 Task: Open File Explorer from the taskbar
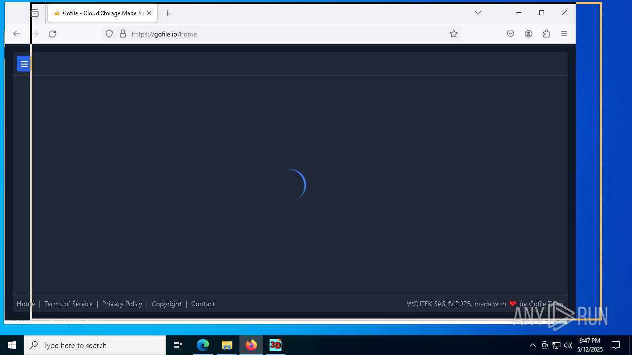click(x=227, y=345)
